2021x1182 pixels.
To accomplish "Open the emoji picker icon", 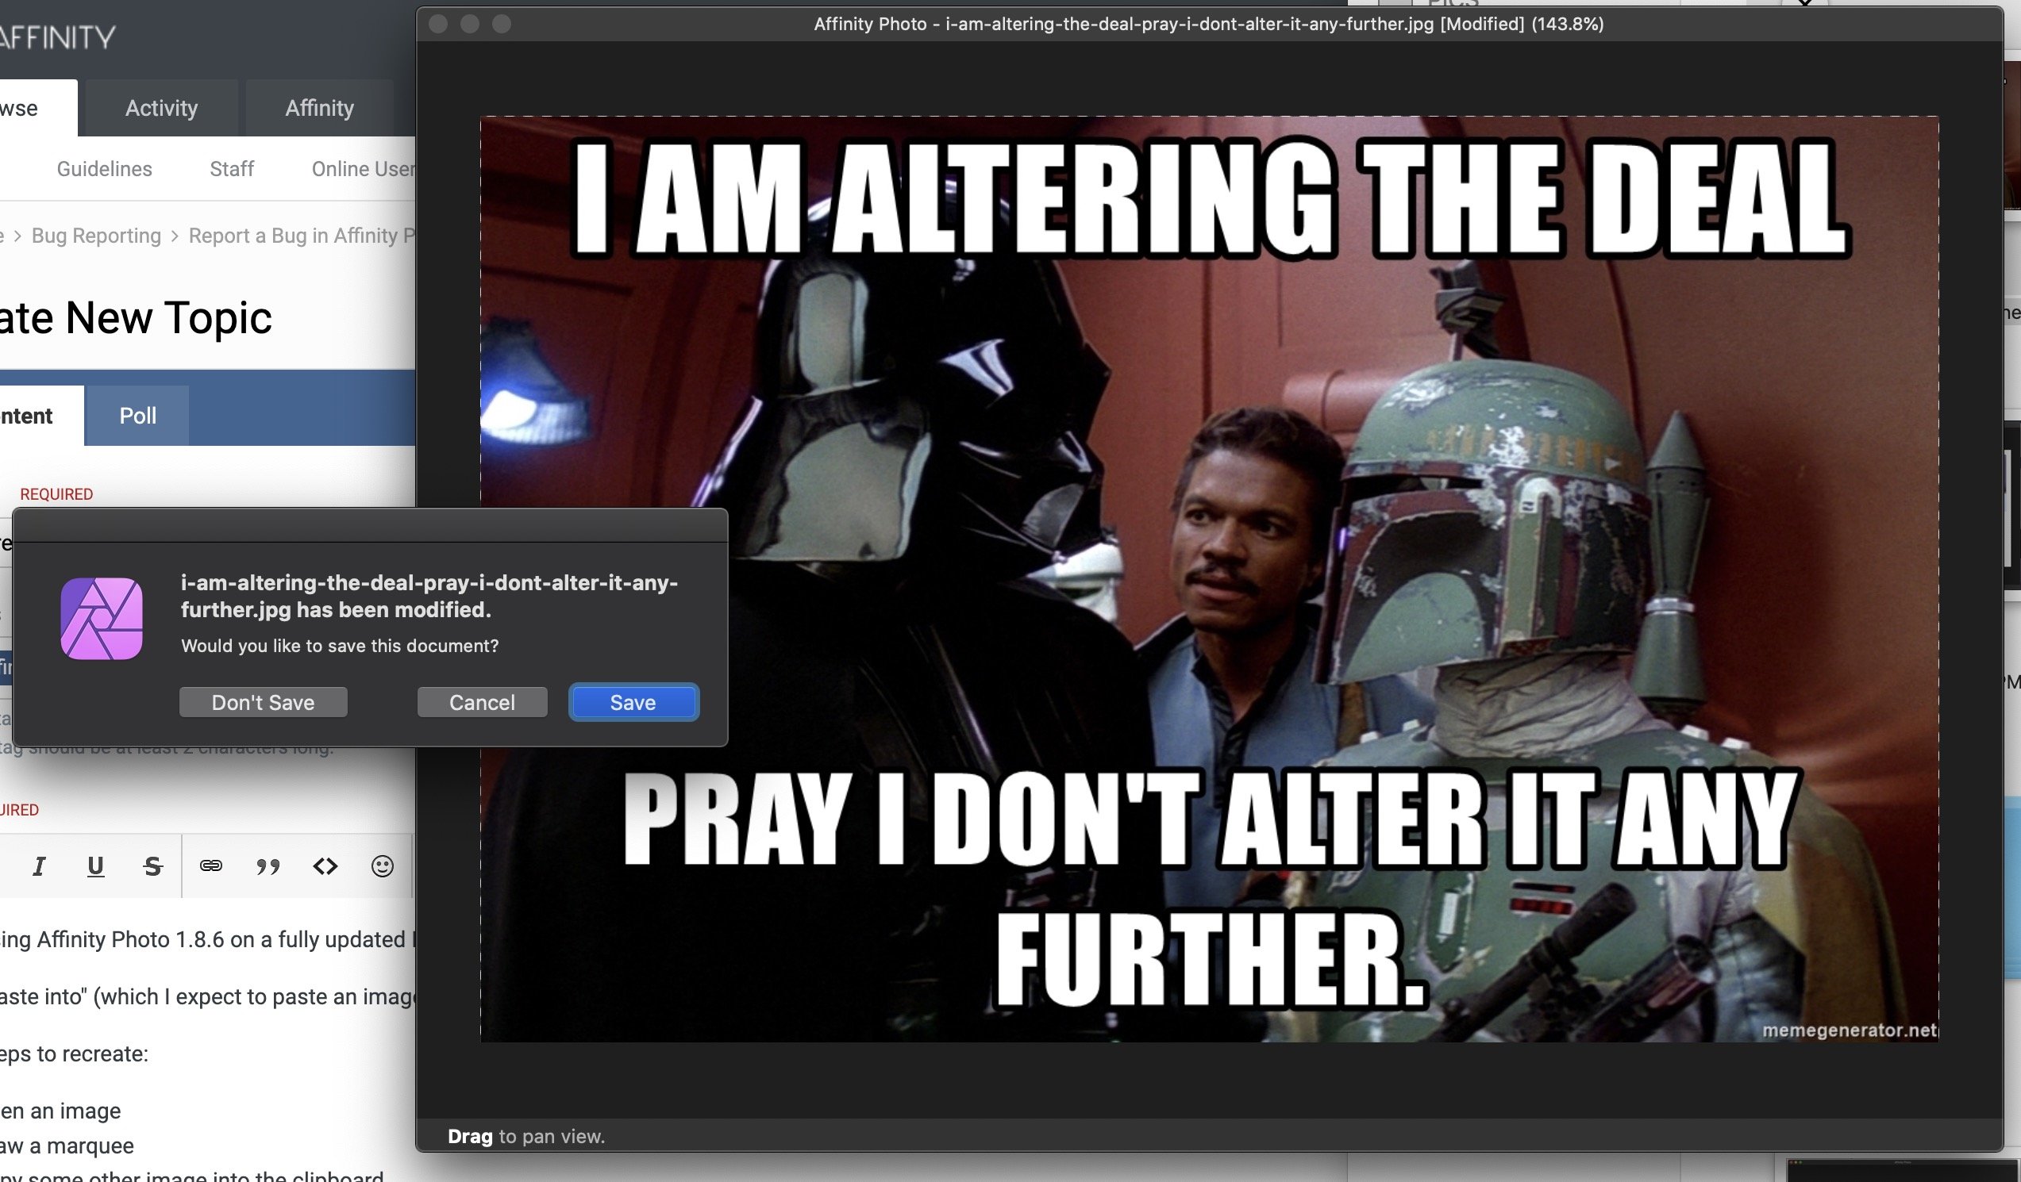I will point(383,866).
